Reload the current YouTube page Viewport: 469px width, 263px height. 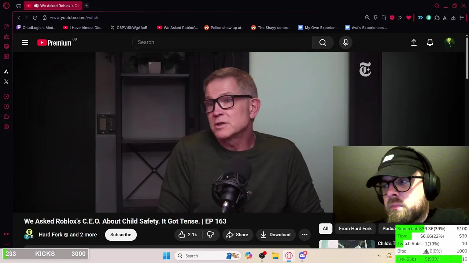coord(35,18)
